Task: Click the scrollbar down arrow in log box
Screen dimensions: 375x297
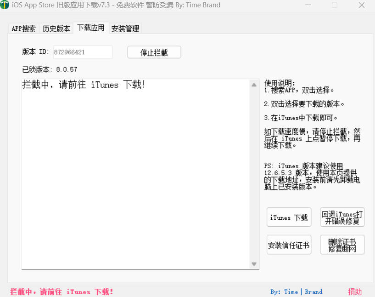Action: 254,264
